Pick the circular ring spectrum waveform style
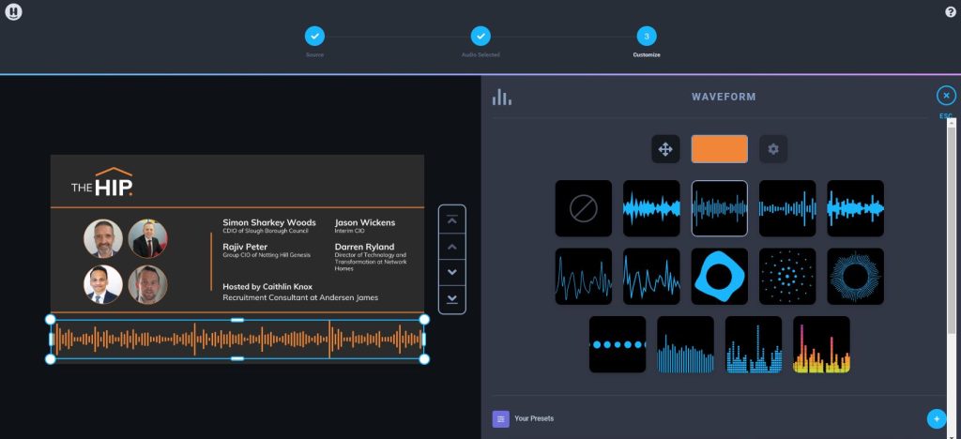Viewport: 961px width, 439px height. [x=855, y=276]
